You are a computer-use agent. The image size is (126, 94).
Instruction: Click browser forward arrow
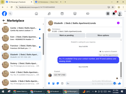click(7, 7)
